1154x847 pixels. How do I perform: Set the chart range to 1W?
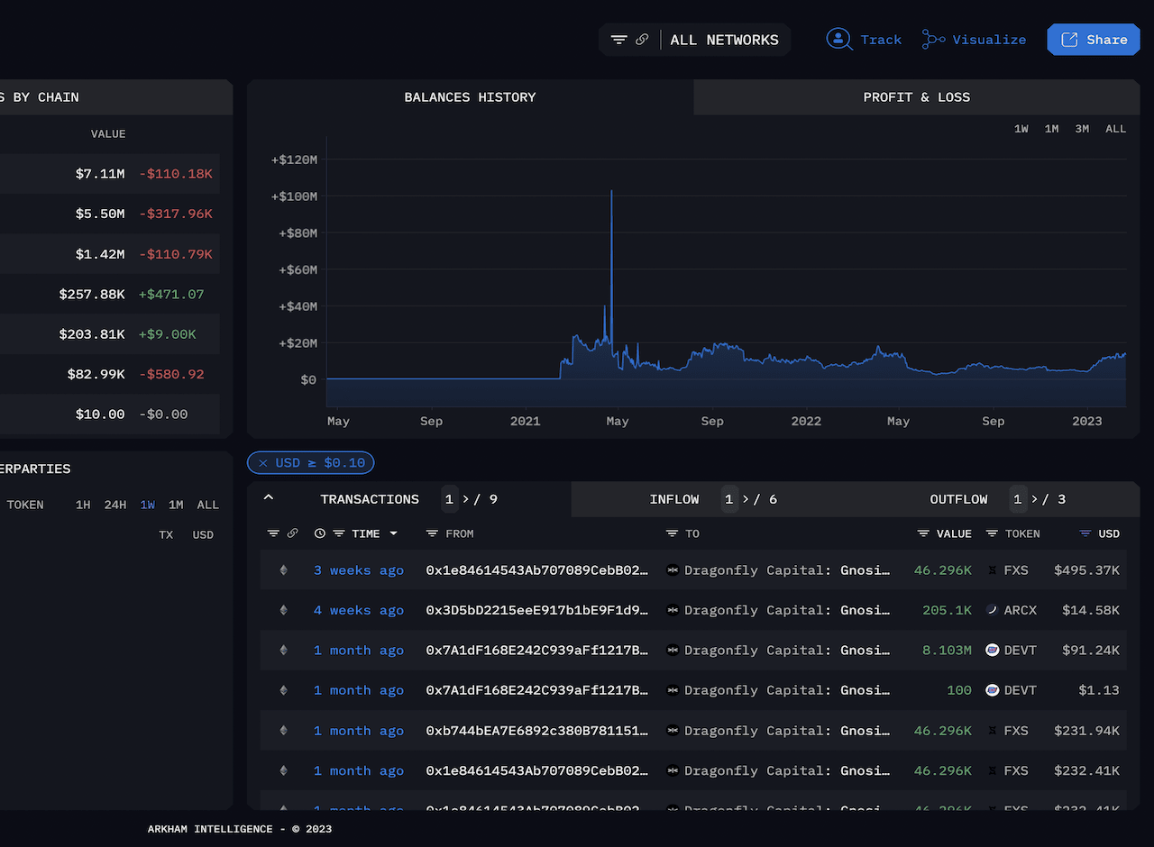pos(1021,129)
